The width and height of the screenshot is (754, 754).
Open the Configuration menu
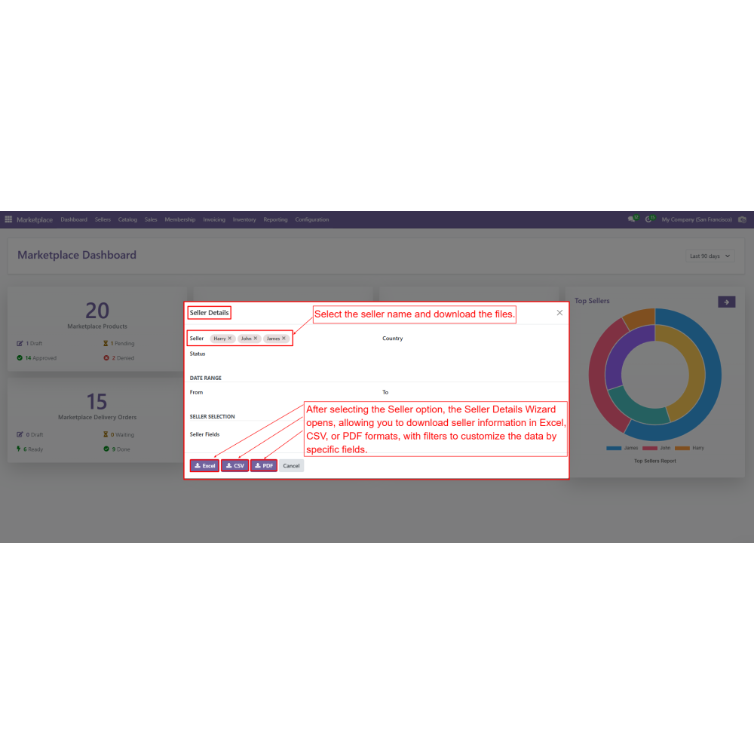point(312,219)
